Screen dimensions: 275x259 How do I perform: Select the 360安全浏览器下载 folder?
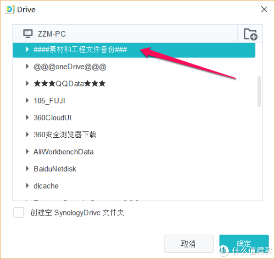coord(65,135)
